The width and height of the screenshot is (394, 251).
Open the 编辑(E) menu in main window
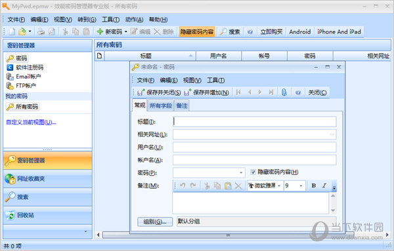39,20
